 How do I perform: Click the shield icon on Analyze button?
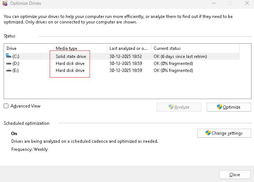[171, 107]
